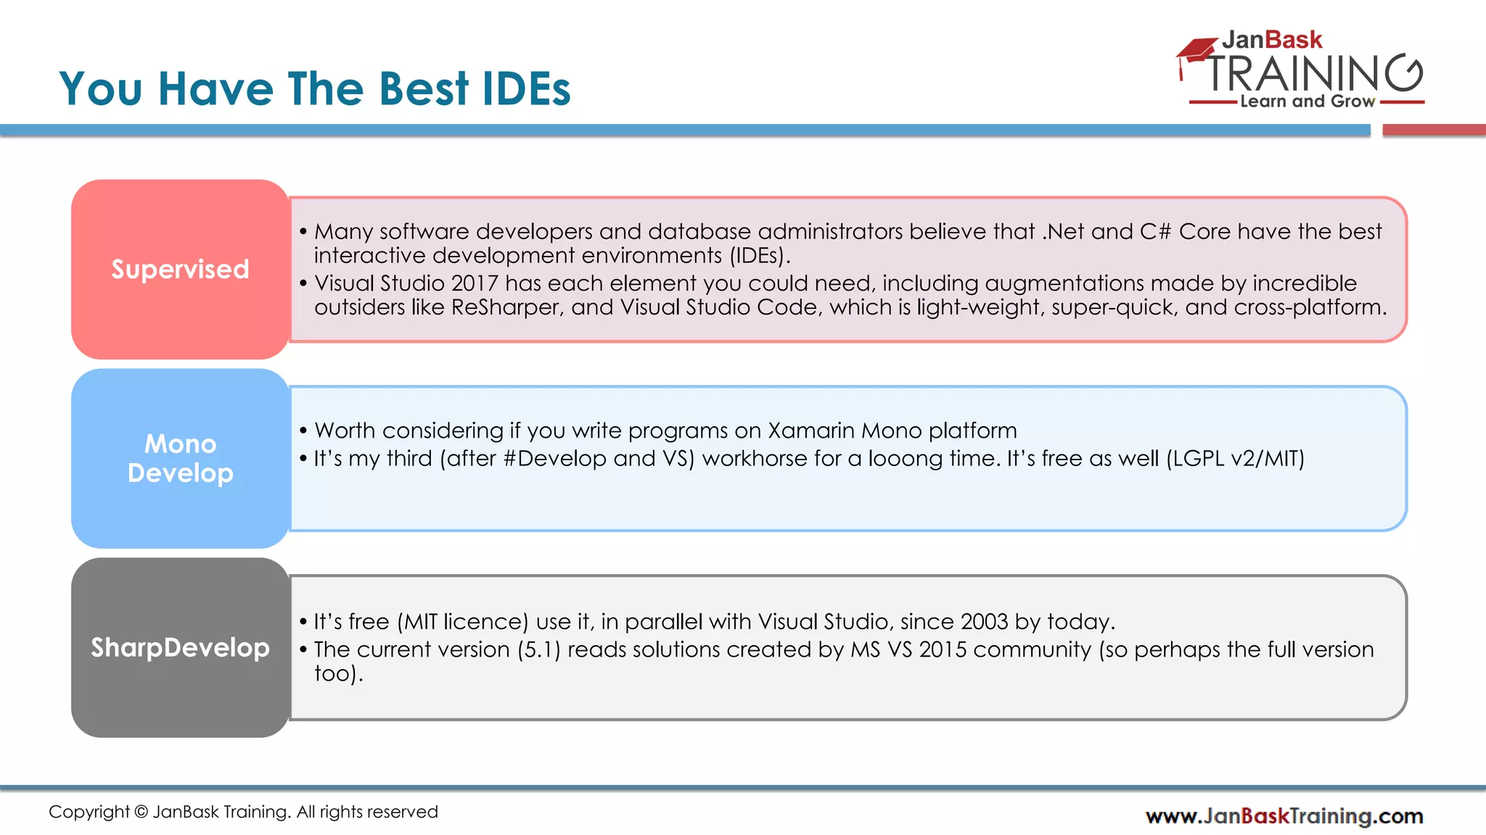Screen dimensions: 1486x835
Task: Click the Copyright JanBask Training footer text
Action: coord(243,812)
